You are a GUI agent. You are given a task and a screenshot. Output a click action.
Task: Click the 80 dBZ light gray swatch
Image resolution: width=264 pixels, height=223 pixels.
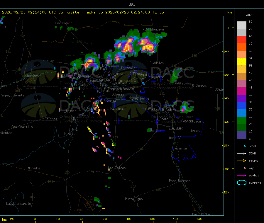(x=242, y=25)
